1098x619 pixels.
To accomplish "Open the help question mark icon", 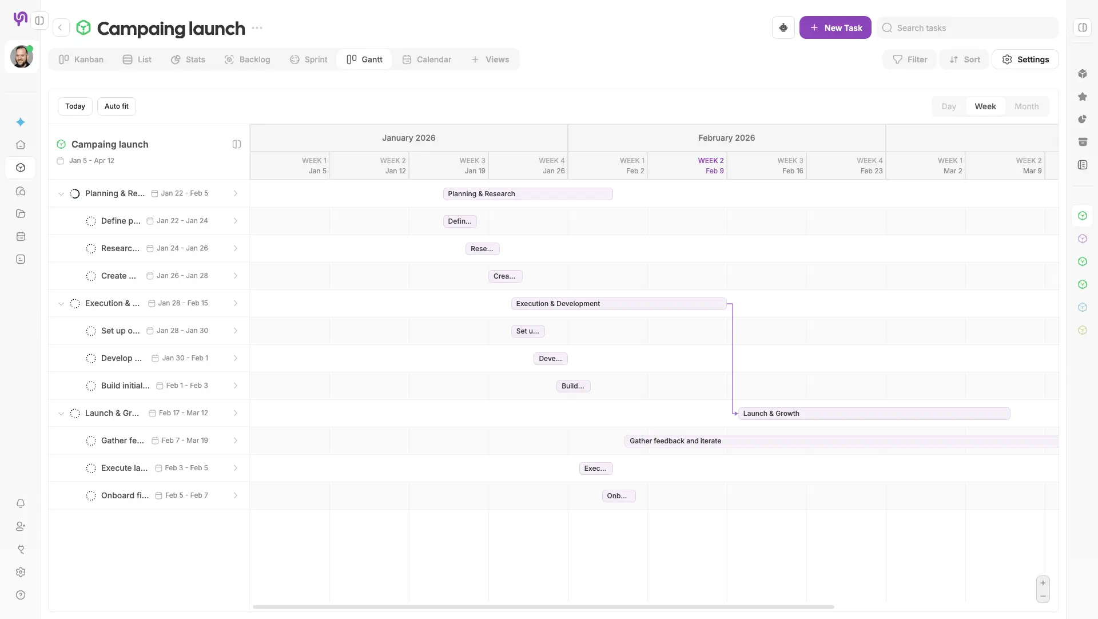I will pos(21,595).
